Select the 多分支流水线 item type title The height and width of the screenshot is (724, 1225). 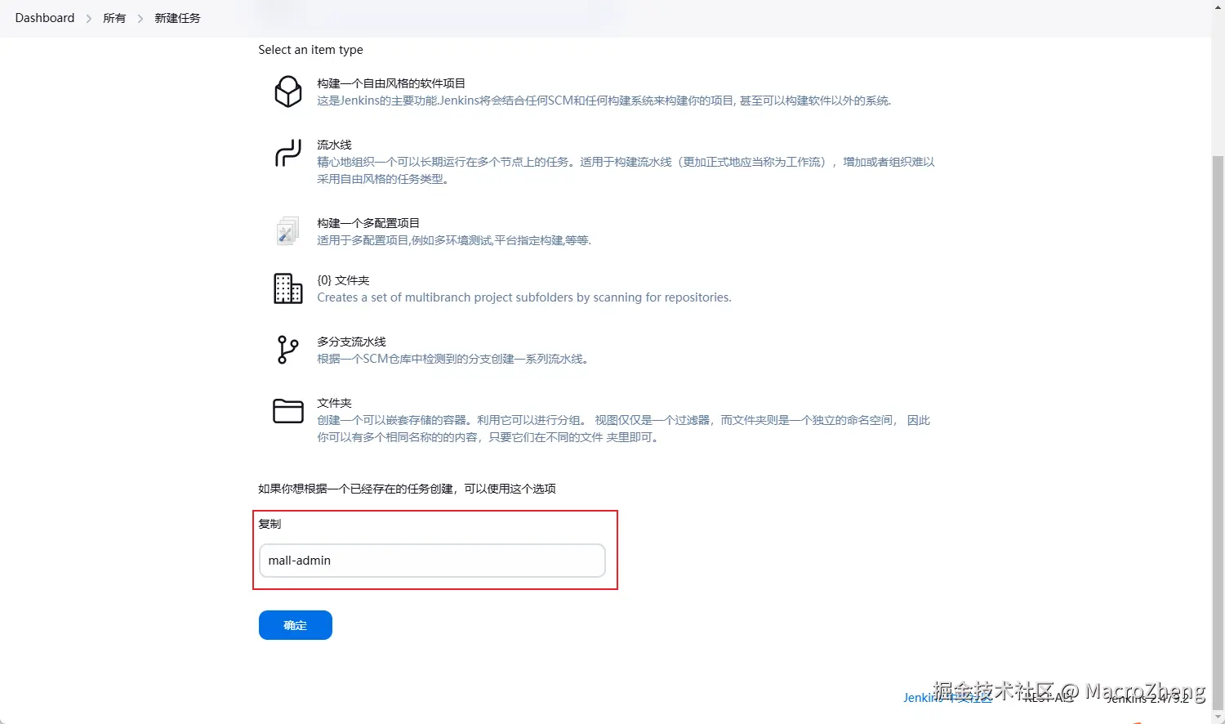click(x=351, y=342)
